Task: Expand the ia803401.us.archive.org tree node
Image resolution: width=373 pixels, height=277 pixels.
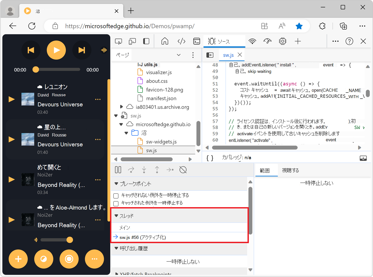Action: [x=121, y=107]
